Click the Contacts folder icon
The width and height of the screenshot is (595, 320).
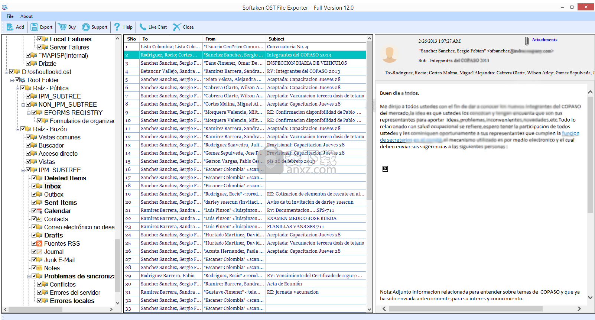coord(40,219)
